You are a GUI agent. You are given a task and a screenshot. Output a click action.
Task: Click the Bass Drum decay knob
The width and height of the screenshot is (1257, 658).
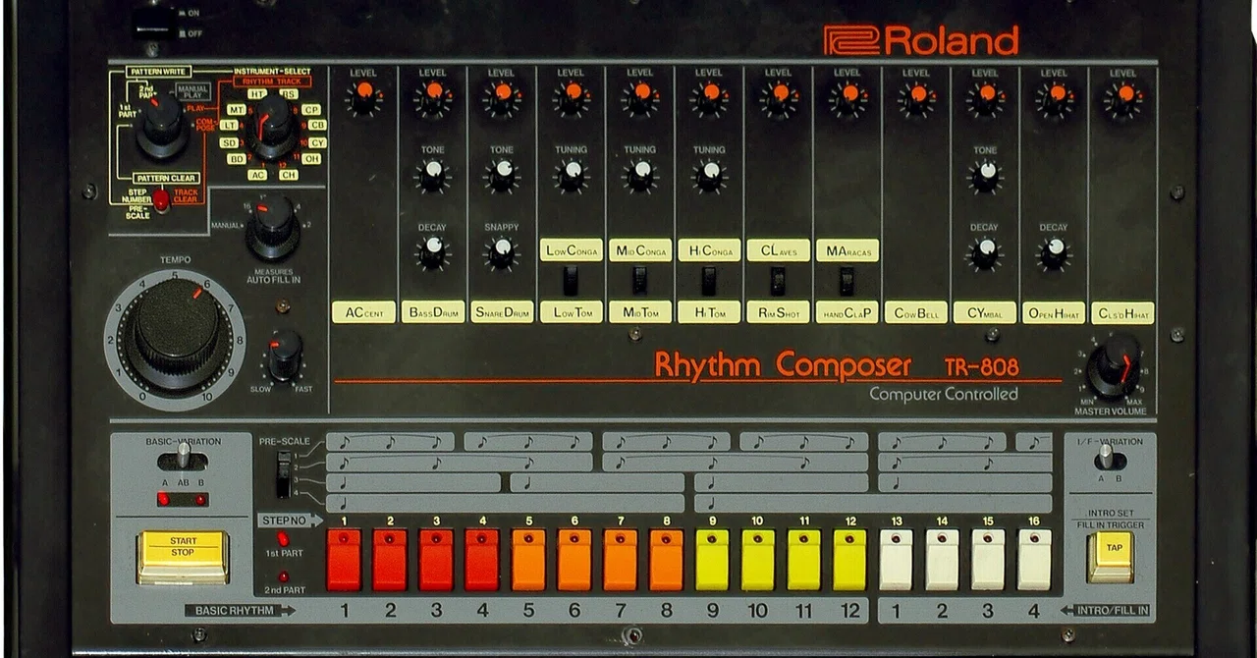pos(432,252)
